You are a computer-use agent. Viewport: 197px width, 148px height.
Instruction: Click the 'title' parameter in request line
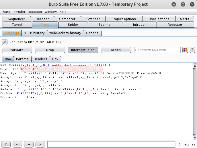(49, 65)
